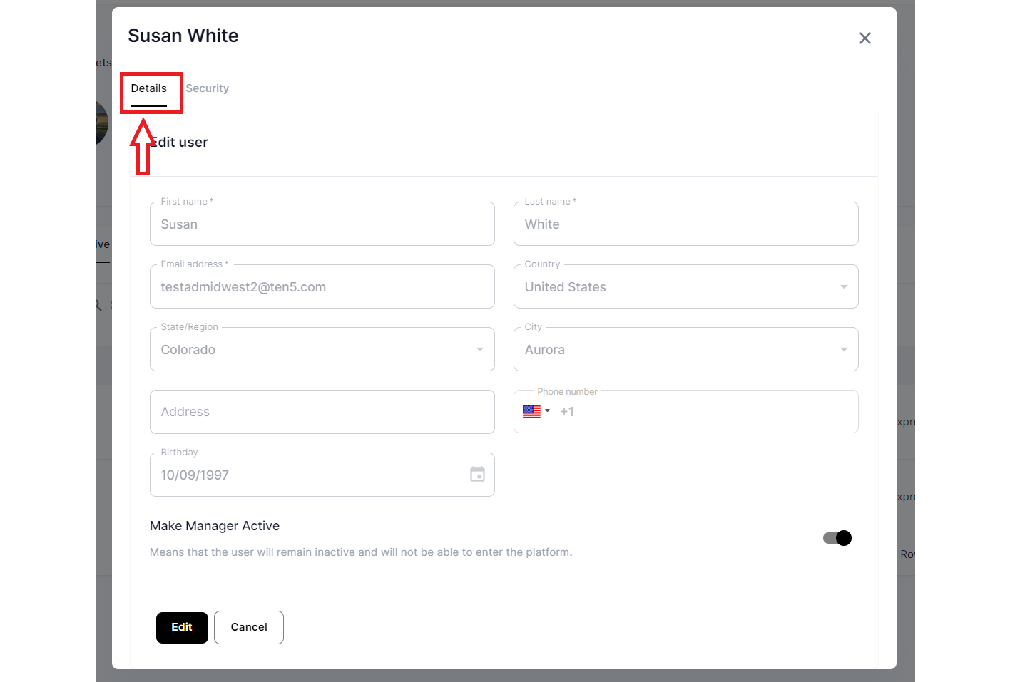Click the search magnifier icon at left edge
This screenshot has width=1010, height=682.
tap(98, 305)
